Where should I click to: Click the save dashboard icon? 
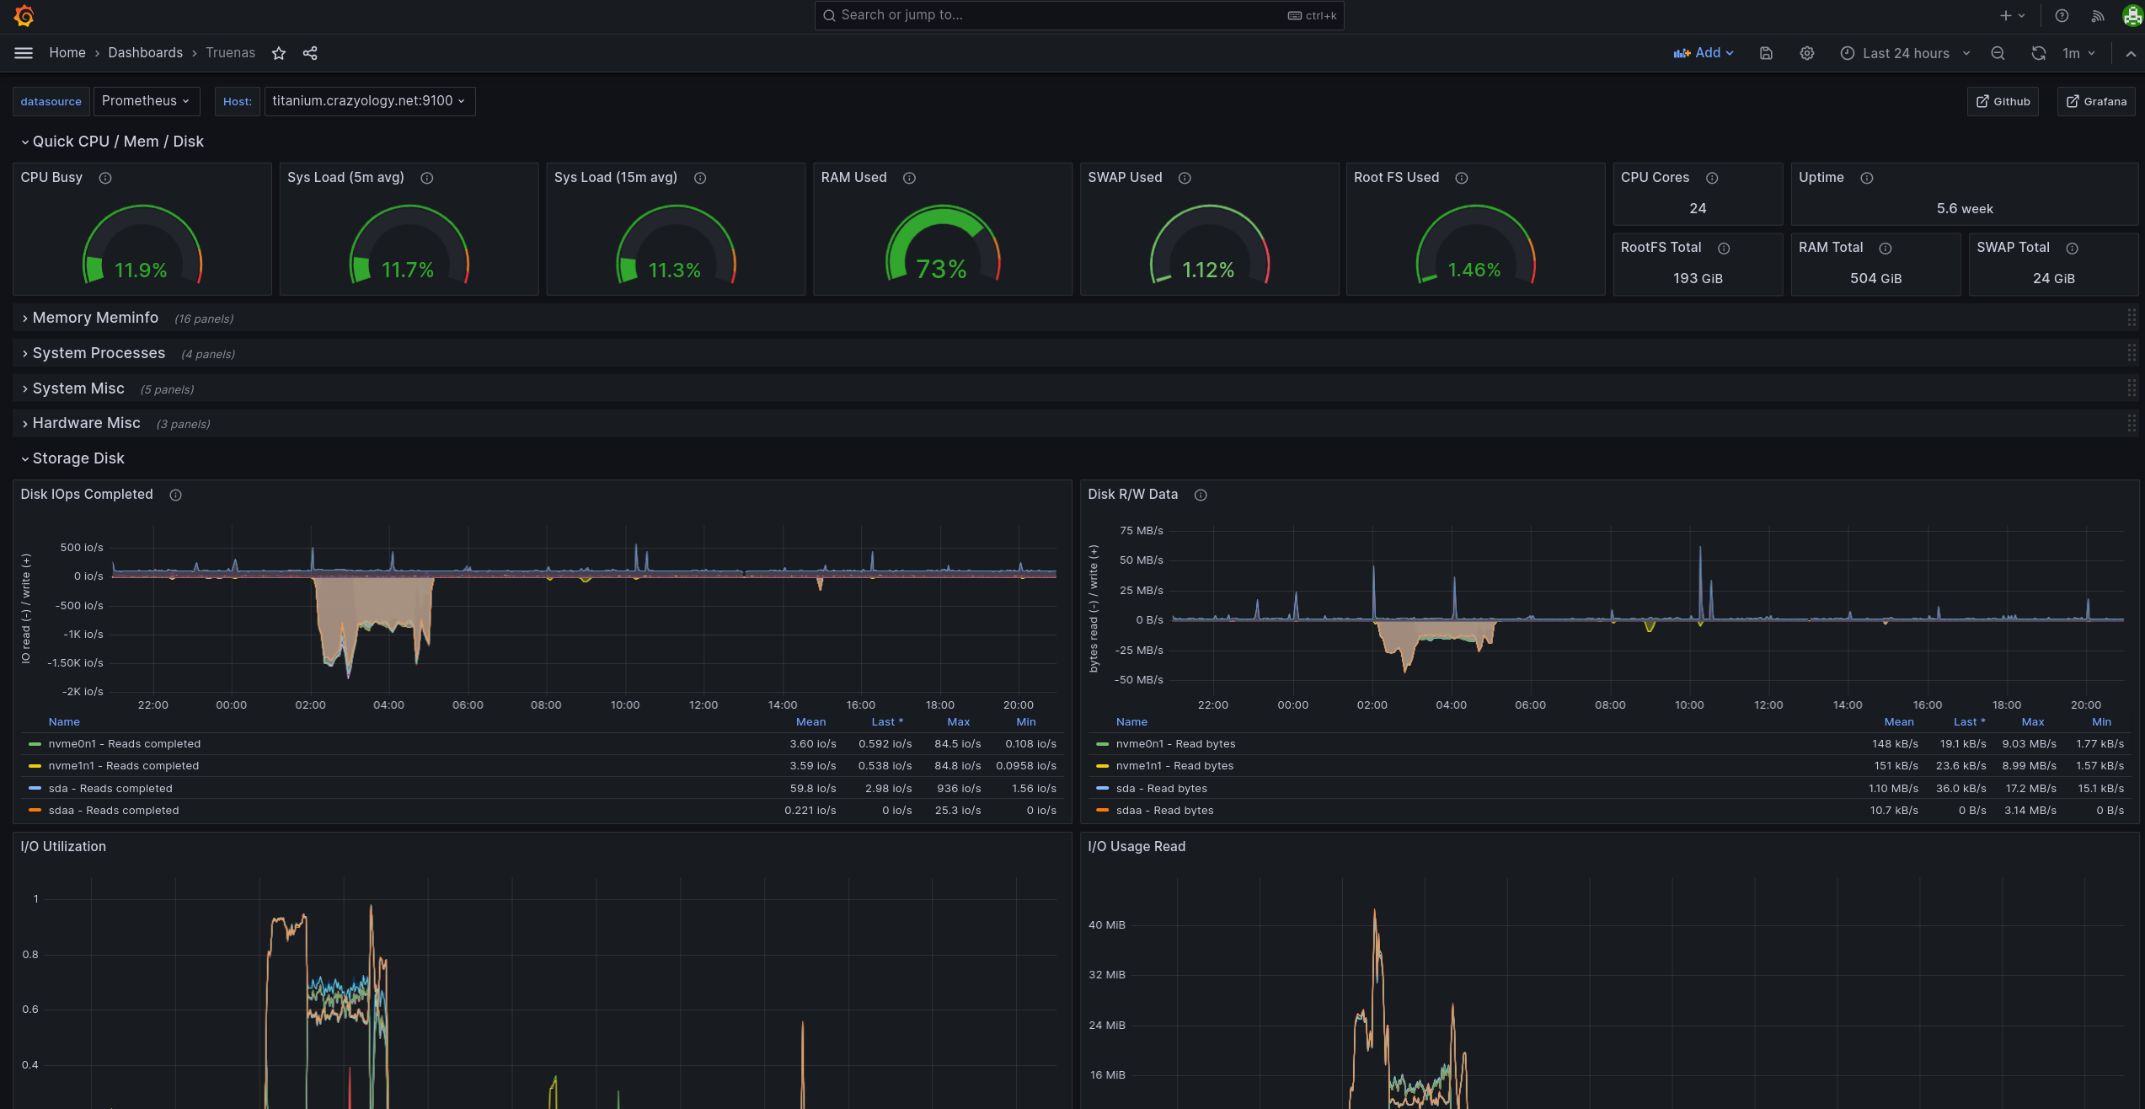pos(1766,53)
